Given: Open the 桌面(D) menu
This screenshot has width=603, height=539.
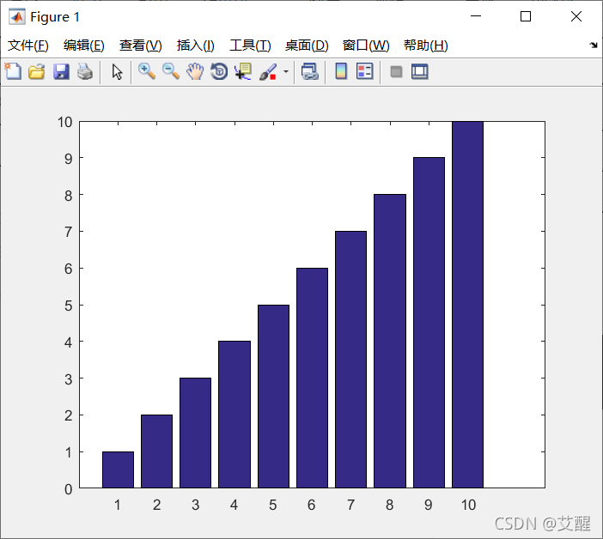Looking at the screenshot, I should click(307, 45).
